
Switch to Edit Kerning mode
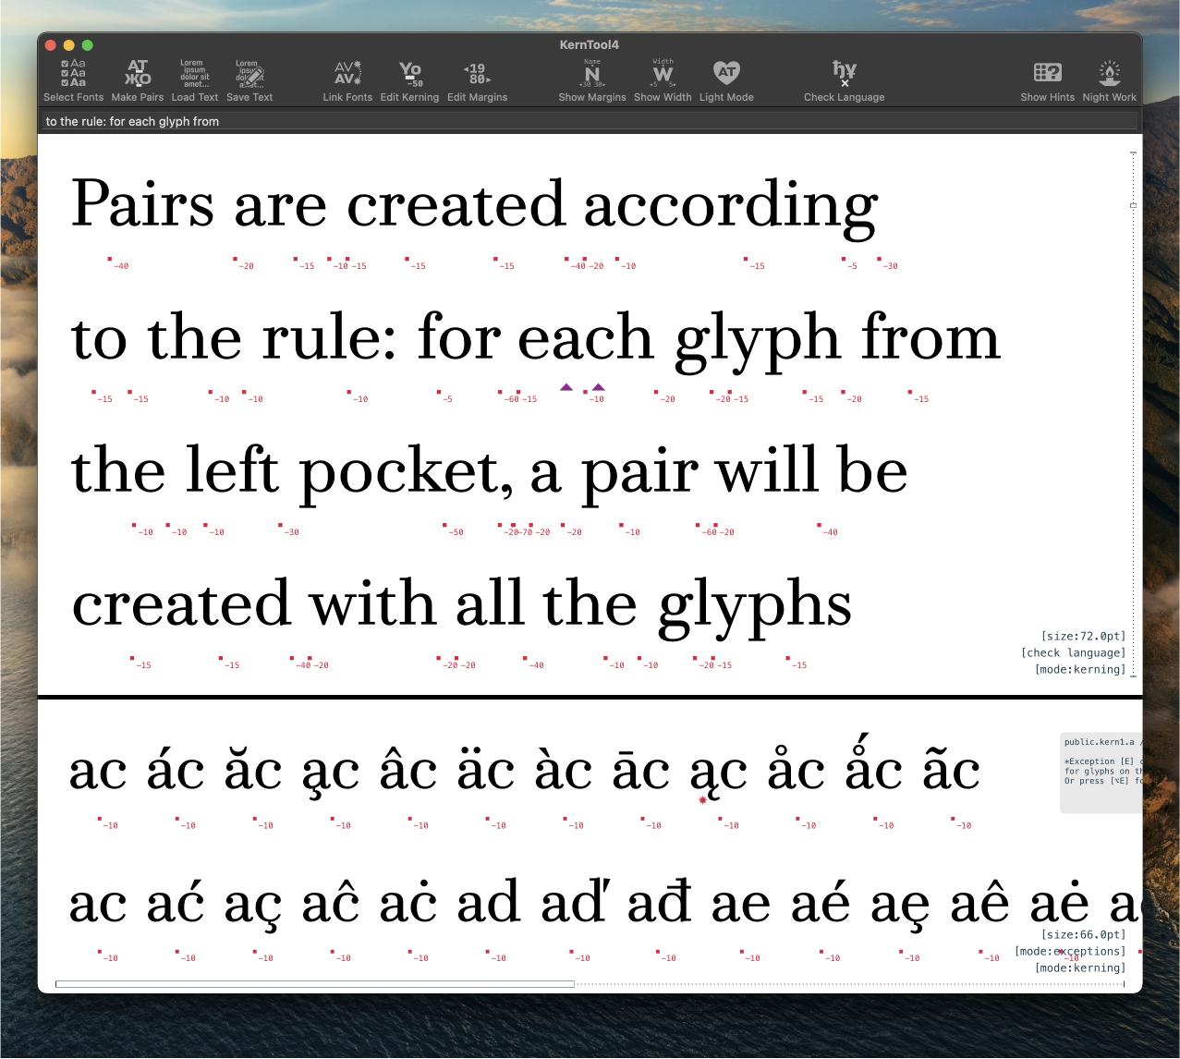click(409, 80)
